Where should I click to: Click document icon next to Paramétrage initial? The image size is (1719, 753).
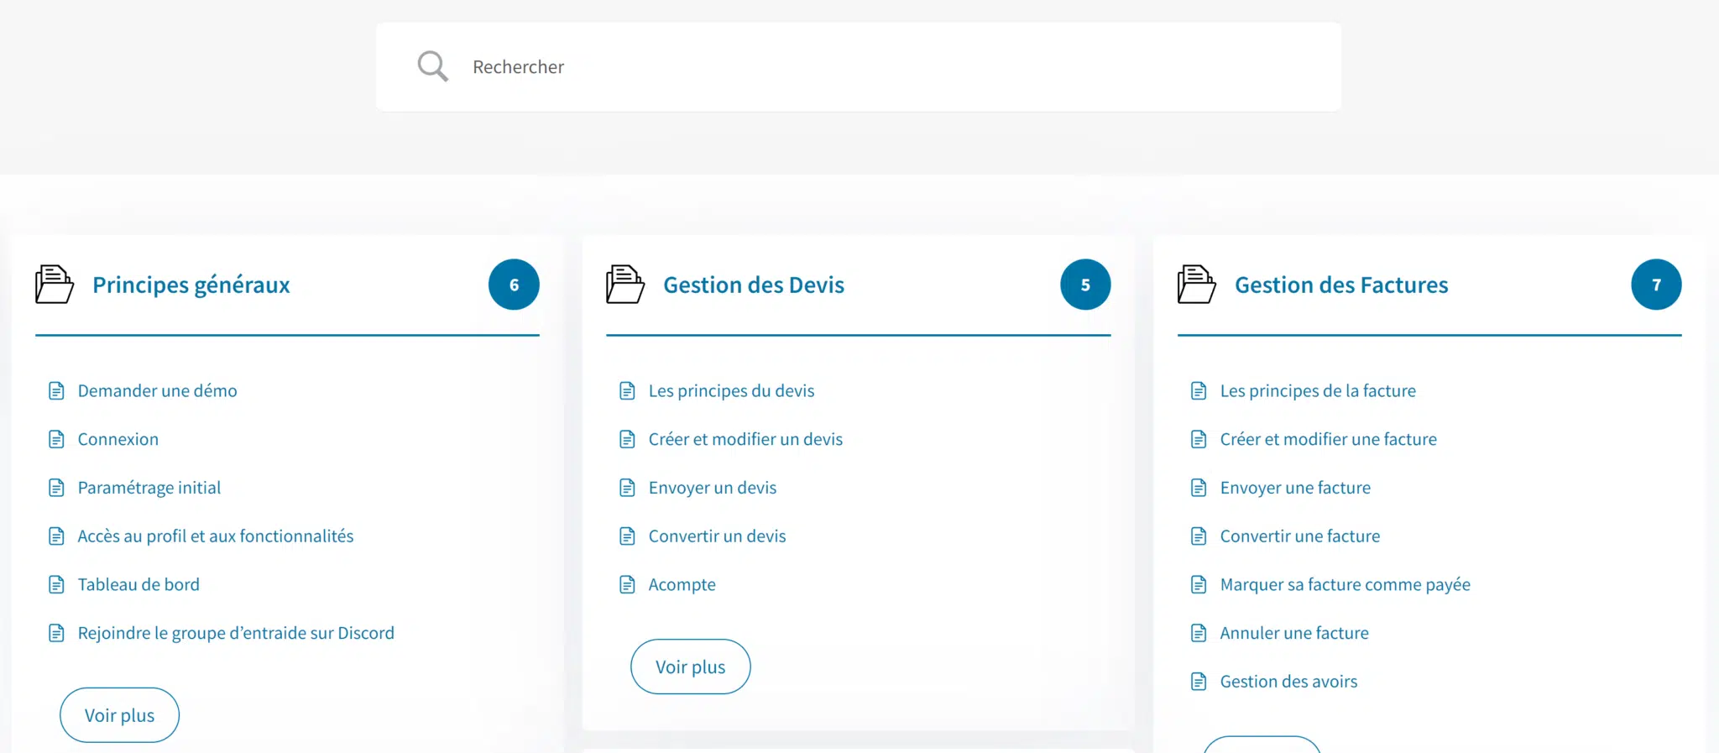point(56,488)
